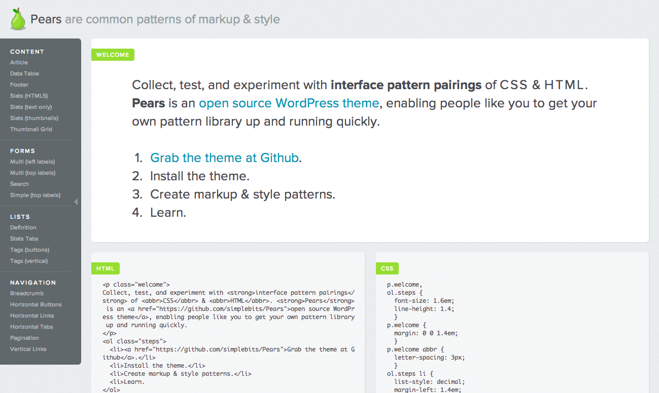The width and height of the screenshot is (659, 393).
Task: Click the Pears site title text
Action: pyautogui.click(x=46, y=19)
